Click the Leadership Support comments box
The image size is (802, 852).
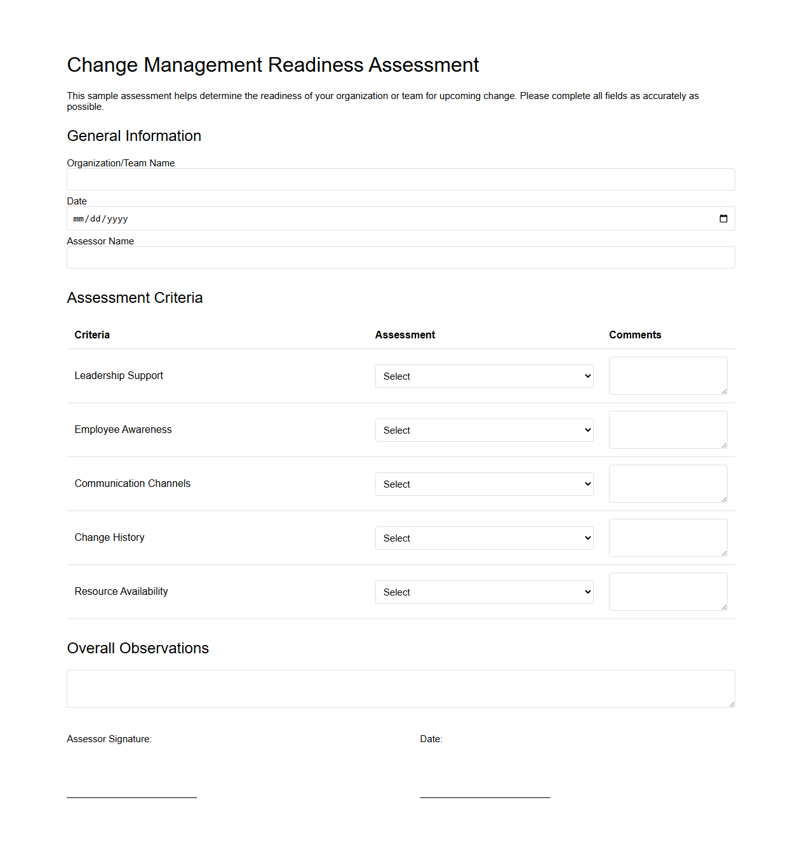[x=667, y=375]
